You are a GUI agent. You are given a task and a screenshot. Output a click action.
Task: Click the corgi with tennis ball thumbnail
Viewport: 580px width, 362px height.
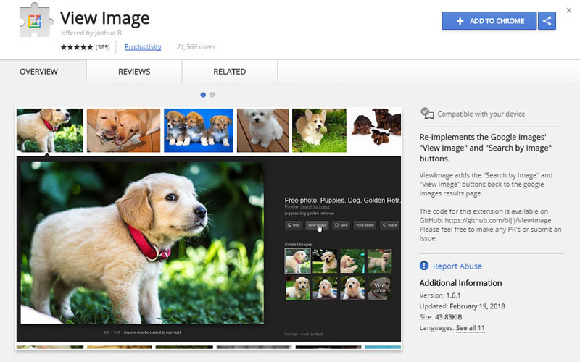coord(319,130)
